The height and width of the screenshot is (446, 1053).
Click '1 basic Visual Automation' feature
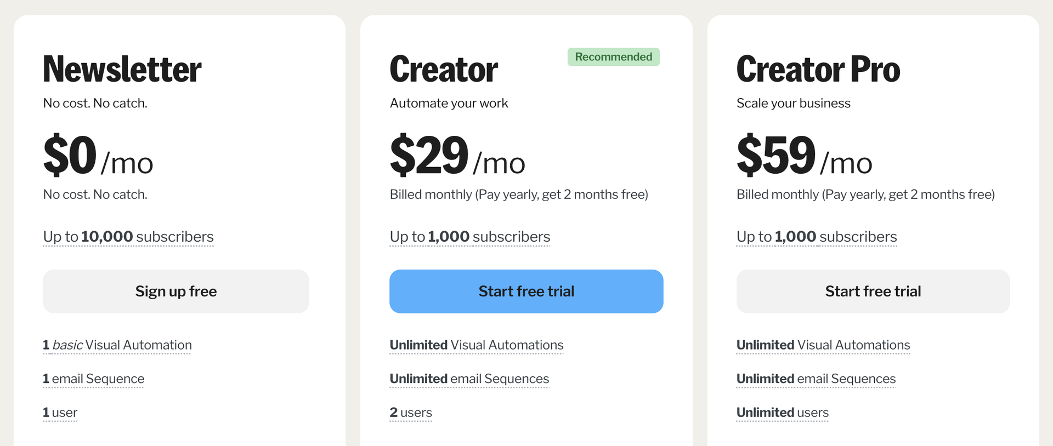(x=117, y=345)
